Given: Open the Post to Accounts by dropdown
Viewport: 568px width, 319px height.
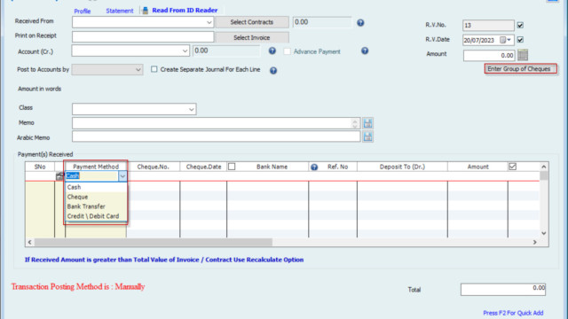Looking at the screenshot, I should click(138, 69).
